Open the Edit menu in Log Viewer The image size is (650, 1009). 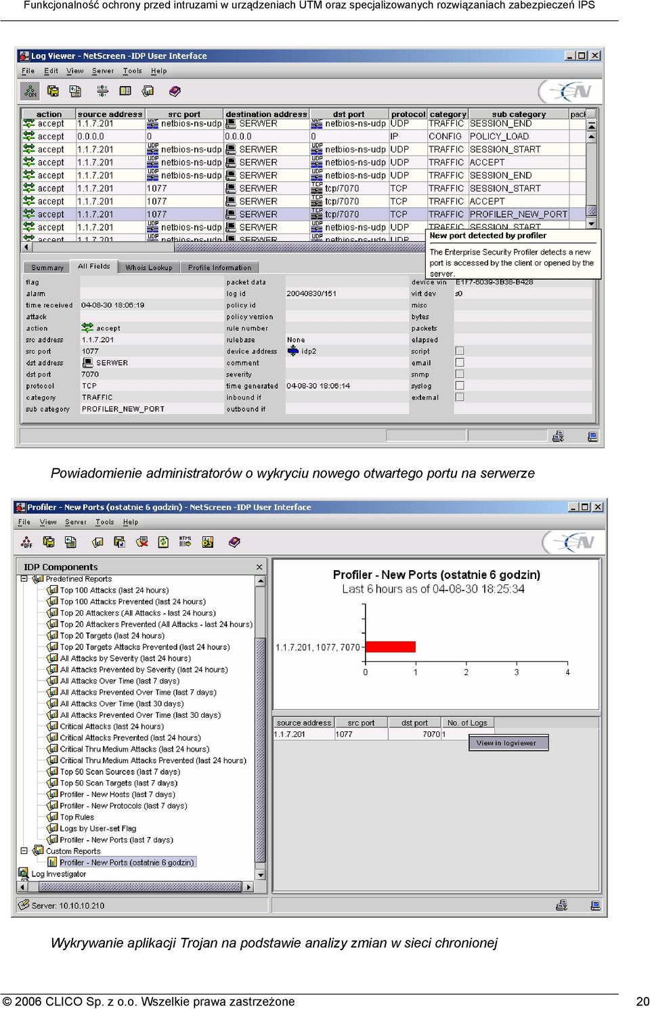click(x=51, y=70)
